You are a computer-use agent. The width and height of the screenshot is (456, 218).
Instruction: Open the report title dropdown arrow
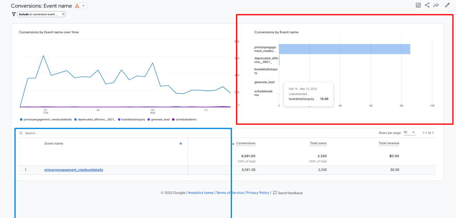pyautogui.click(x=84, y=6)
